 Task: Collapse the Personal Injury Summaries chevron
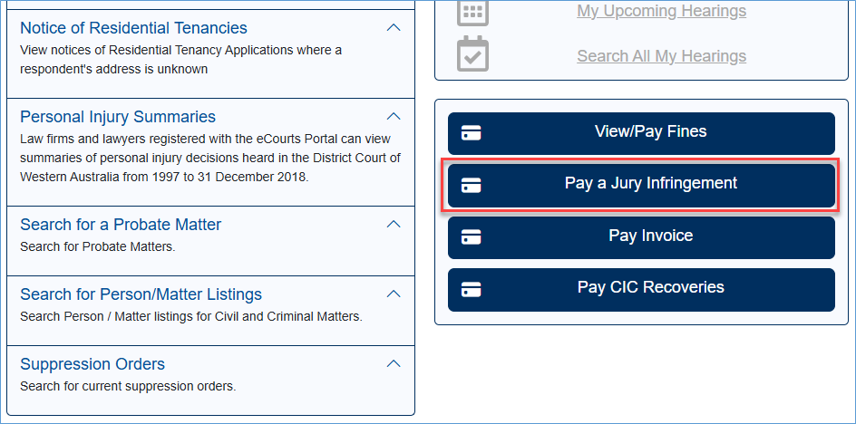click(x=394, y=117)
